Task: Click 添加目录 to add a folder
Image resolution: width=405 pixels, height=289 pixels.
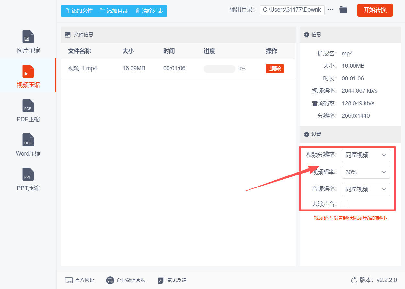Action: pyautogui.click(x=114, y=11)
